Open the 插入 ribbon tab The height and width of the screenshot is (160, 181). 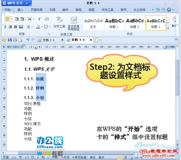pos(20,10)
